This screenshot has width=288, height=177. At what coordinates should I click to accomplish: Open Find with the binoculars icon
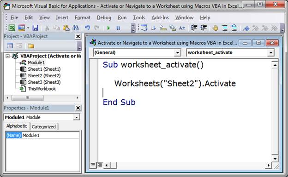point(75,28)
